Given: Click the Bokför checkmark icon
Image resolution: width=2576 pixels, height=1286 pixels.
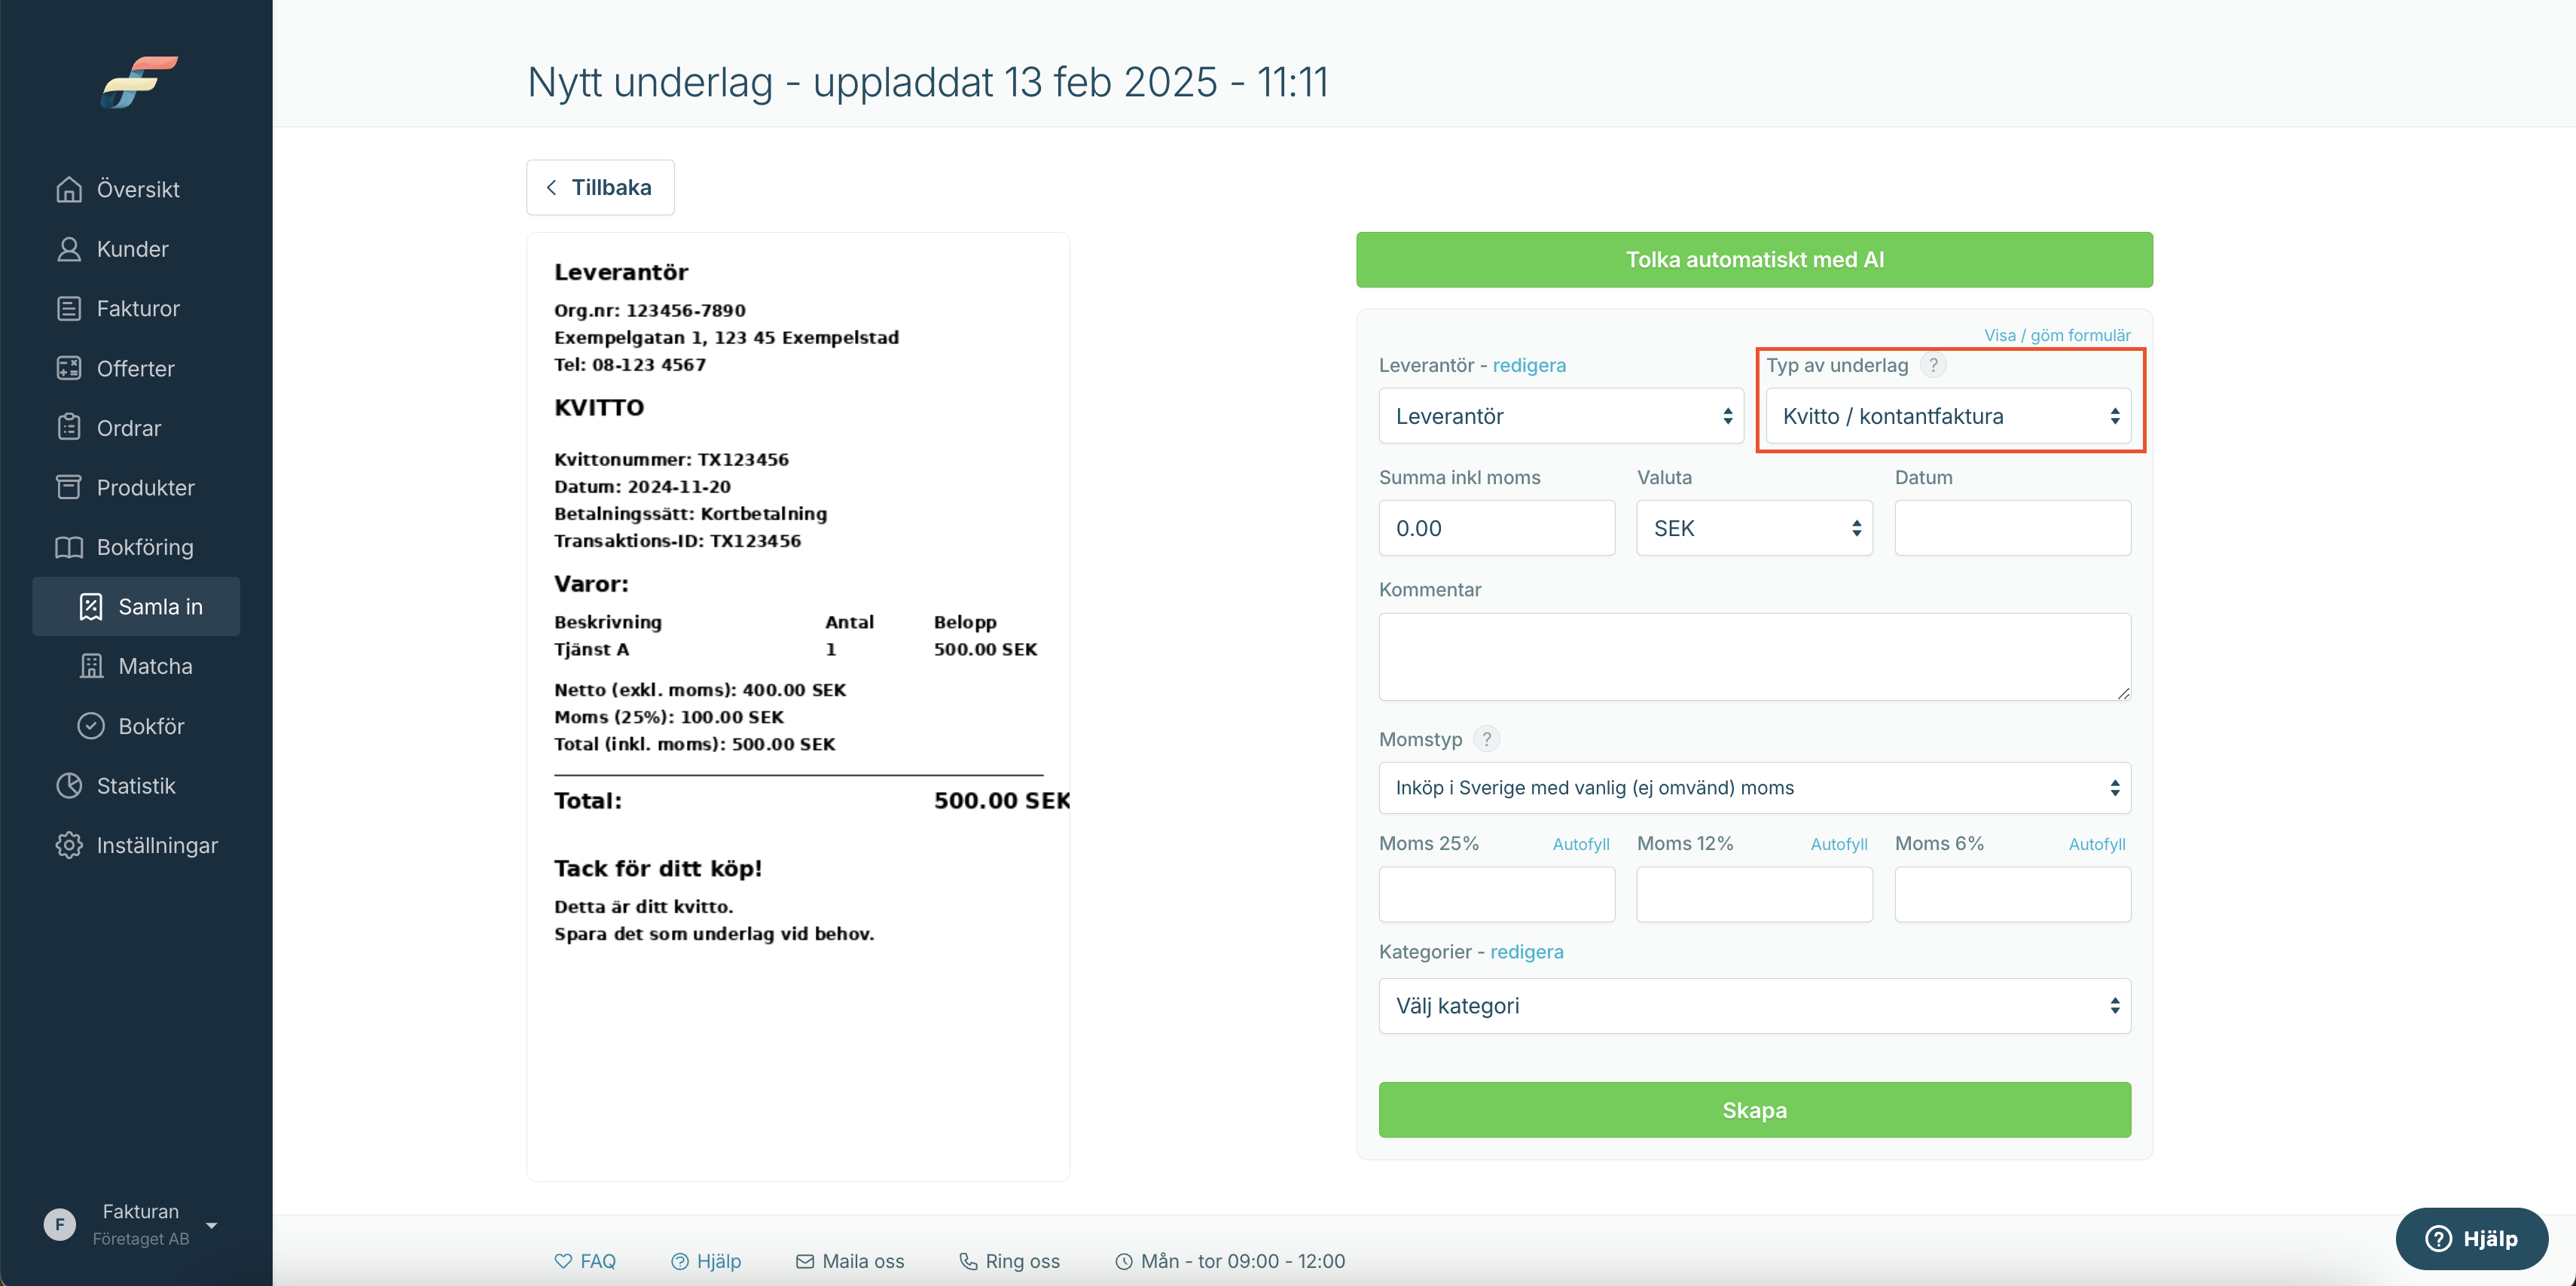Looking at the screenshot, I should [91, 725].
